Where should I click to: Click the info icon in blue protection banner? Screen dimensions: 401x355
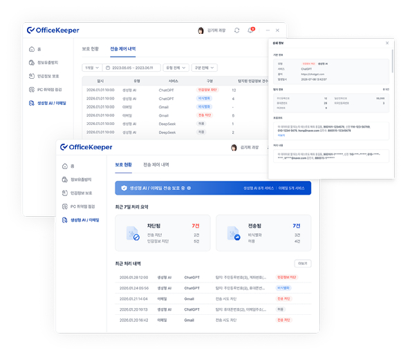tap(189, 188)
